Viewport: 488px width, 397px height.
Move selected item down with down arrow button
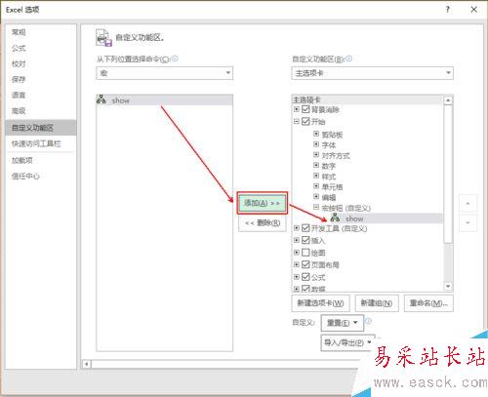(468, 222)
